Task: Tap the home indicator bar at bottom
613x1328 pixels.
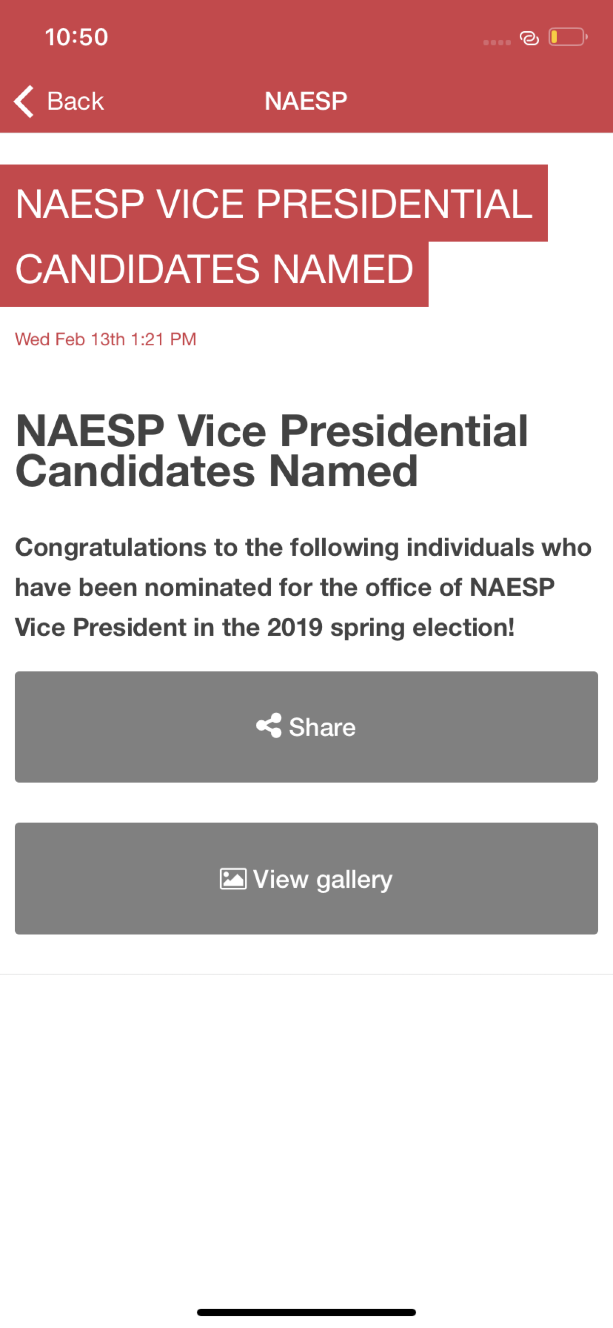Action: point(306,1312)
